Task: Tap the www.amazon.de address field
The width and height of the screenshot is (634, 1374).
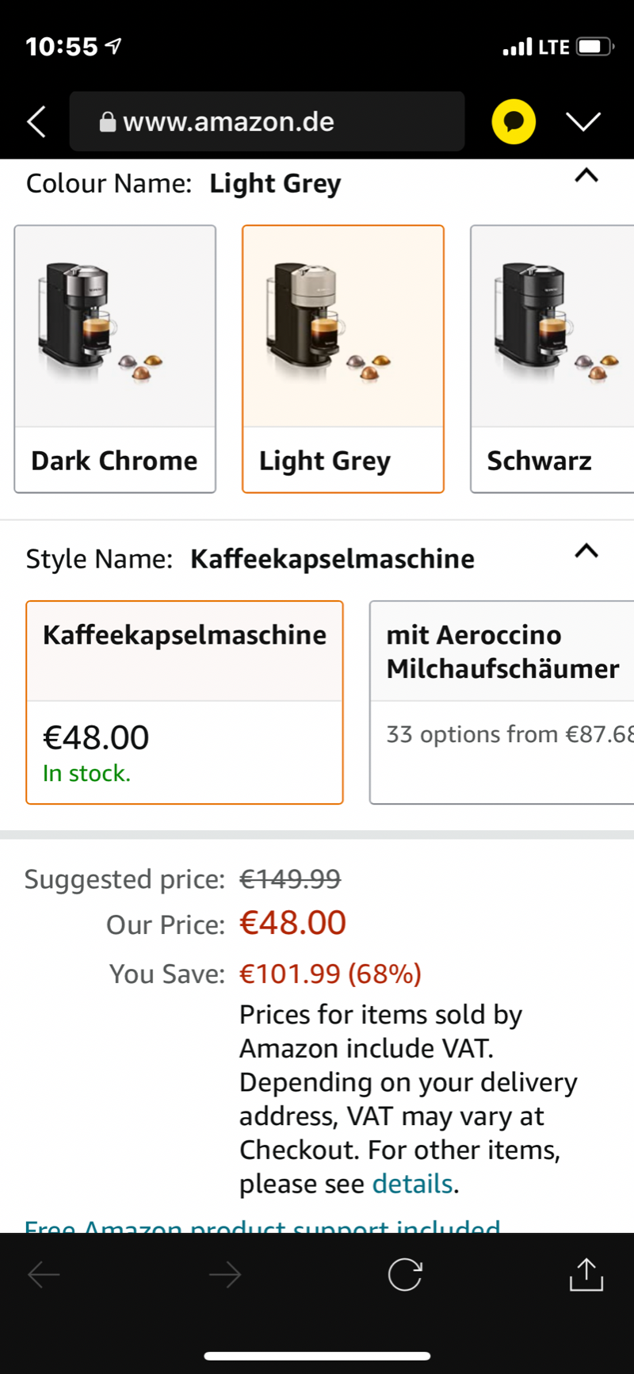Action: tap(267, 121)
